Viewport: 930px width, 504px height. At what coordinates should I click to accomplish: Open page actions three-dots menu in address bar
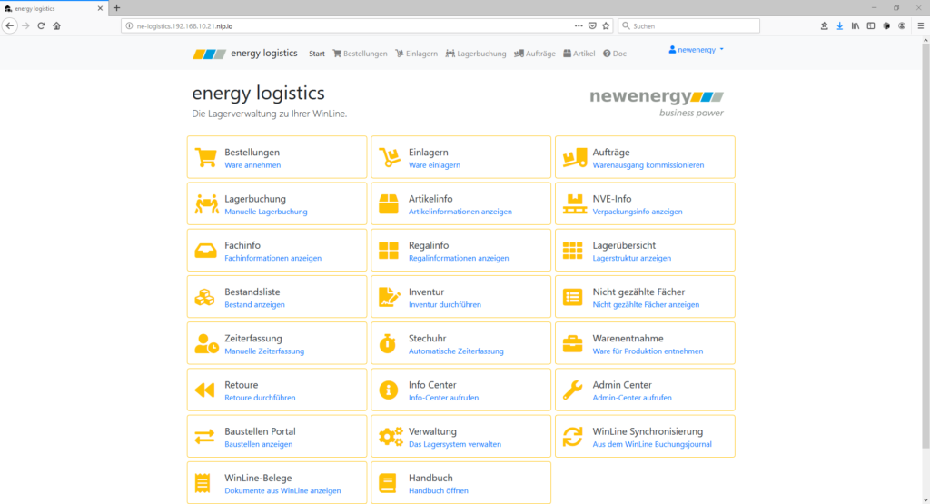(x=579, y=25)
